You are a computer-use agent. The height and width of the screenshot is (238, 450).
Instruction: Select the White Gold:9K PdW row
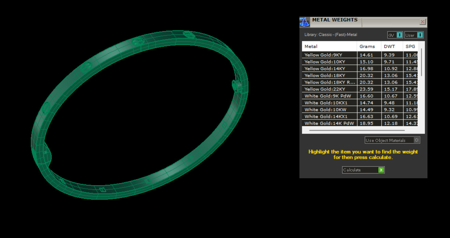[360, 96]
